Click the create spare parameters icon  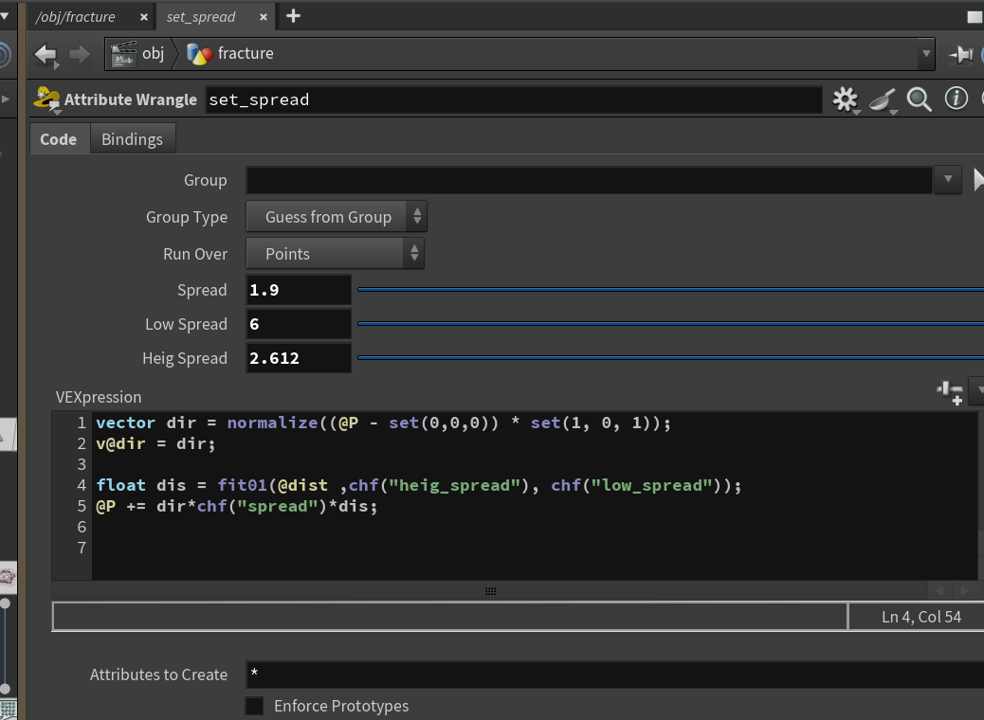click(x=950, y=392)
